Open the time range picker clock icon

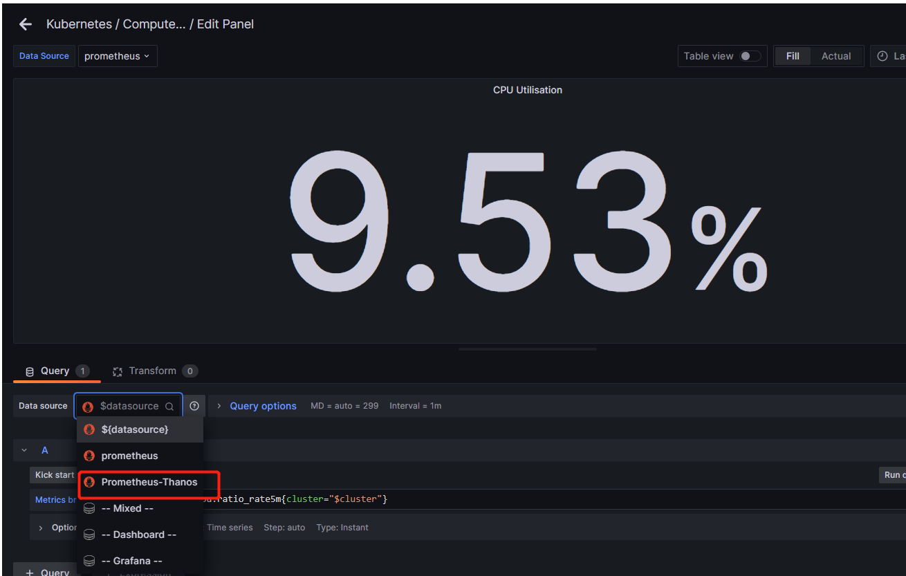click(x=882, y=56)
